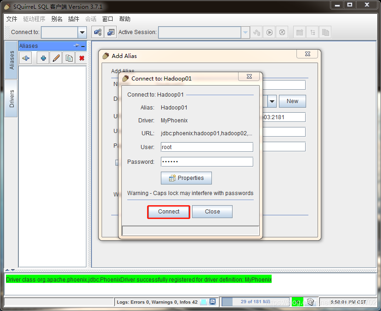Maximize the SQuirreL SQL window
The width and height of the screenshot is (381, 311).
[350, 5]
